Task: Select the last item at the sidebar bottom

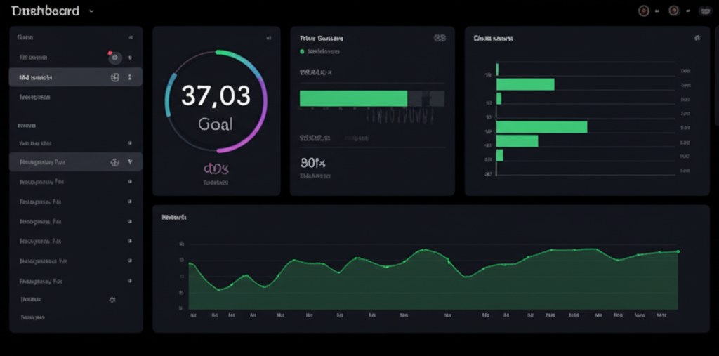Action: tap(33, 317)
